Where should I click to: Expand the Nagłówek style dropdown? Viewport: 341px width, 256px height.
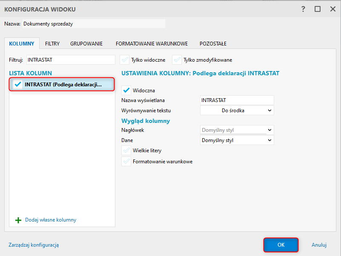pyautogui.click(x=237, y=130)
